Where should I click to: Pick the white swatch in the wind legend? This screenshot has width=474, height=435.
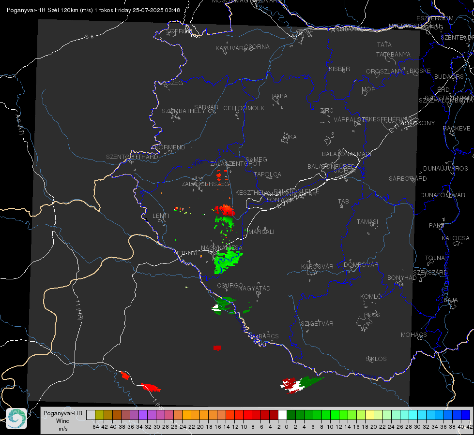tap(282, 415)
